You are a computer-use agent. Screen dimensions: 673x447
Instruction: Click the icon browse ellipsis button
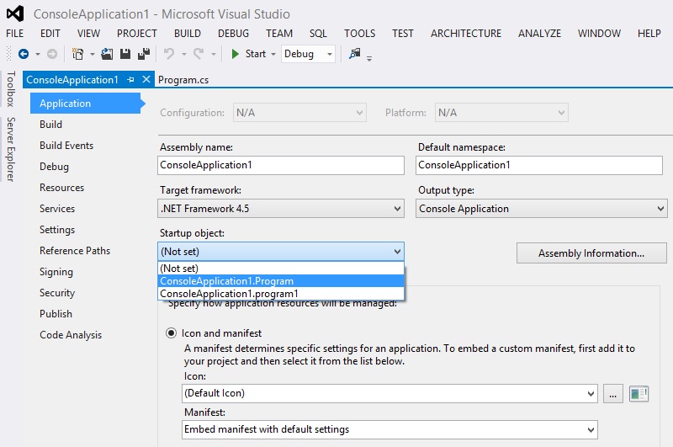coord(612,393)
